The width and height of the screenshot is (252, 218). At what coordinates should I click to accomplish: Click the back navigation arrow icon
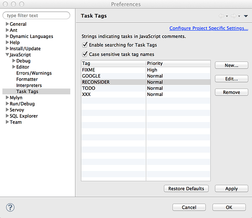pos(221,16)
